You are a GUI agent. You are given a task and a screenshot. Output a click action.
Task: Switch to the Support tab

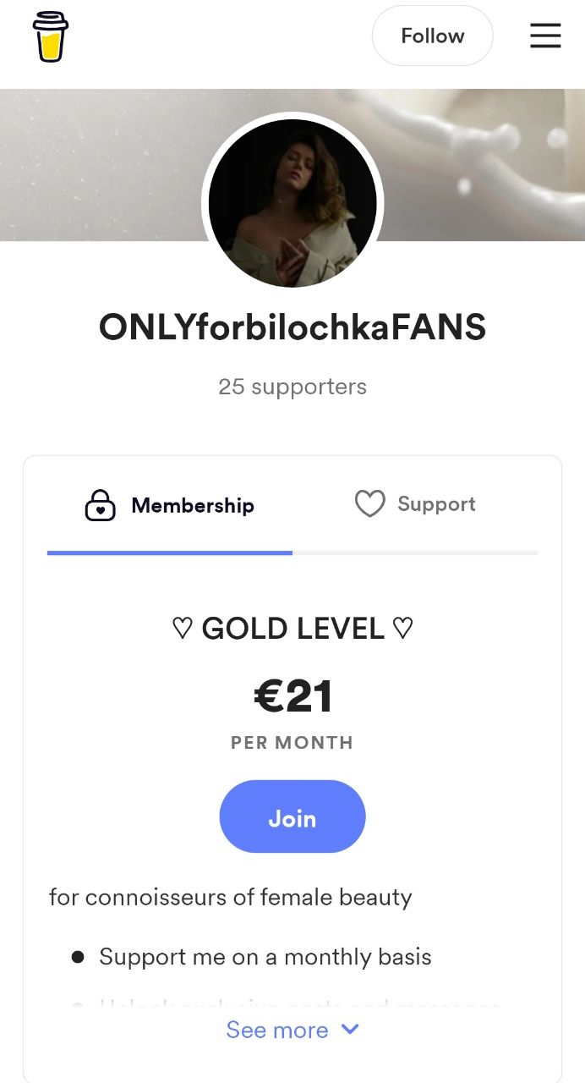click(x=436, y=504)
